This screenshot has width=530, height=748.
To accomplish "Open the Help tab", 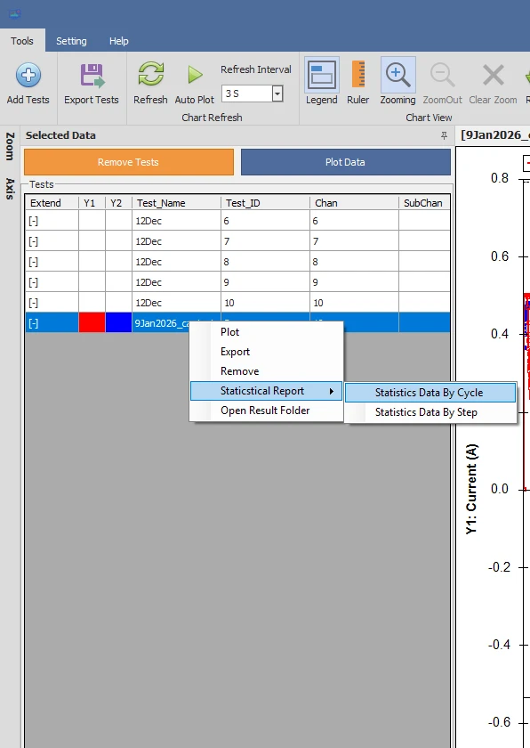I will [118, 41].
